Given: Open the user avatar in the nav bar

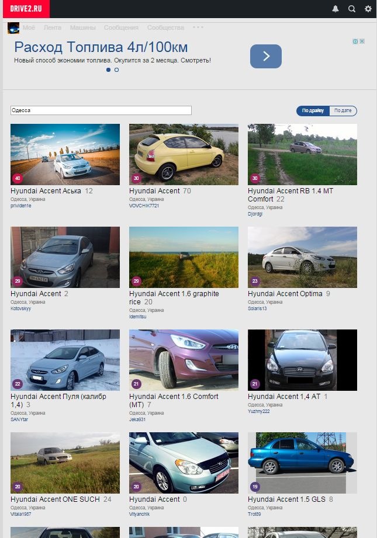Looking at the screenshot, I should pos(13,28).
